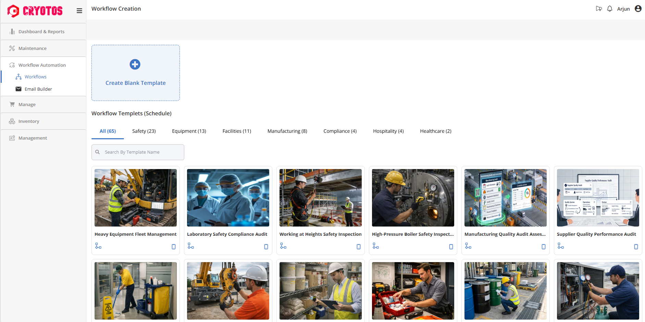Go to Dashboard & Reports

click(41, 32)
